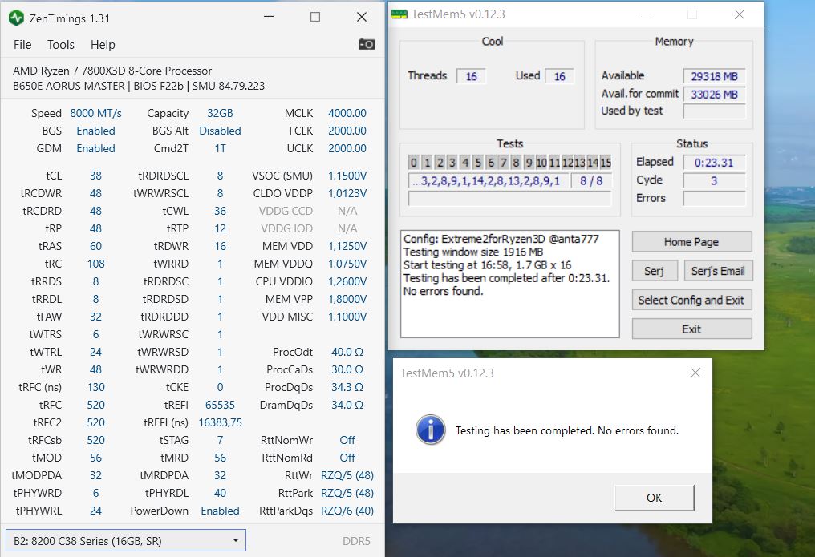Click the ZenTimings app logo icon
Viewport: 815px width, 557px height.
[x=16, y=18]
